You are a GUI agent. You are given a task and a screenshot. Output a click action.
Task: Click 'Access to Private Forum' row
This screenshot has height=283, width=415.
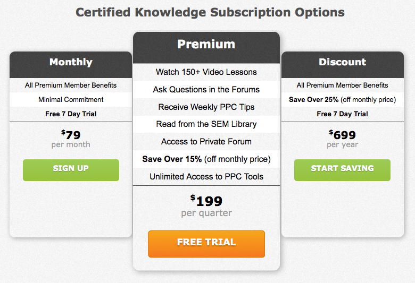(206, 142)
